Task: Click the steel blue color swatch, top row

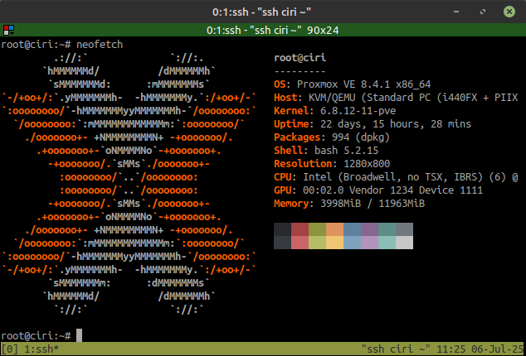Action: pyautogui.click(x=353, y=229)
